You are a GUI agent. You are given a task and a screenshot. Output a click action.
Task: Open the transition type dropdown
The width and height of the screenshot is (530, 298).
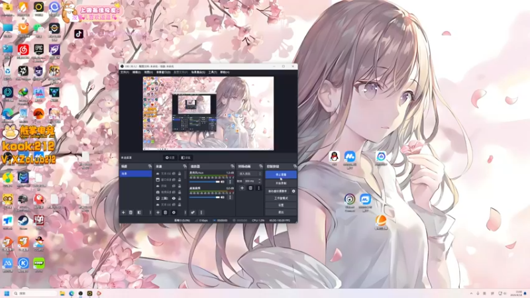[x=250, y=174]
